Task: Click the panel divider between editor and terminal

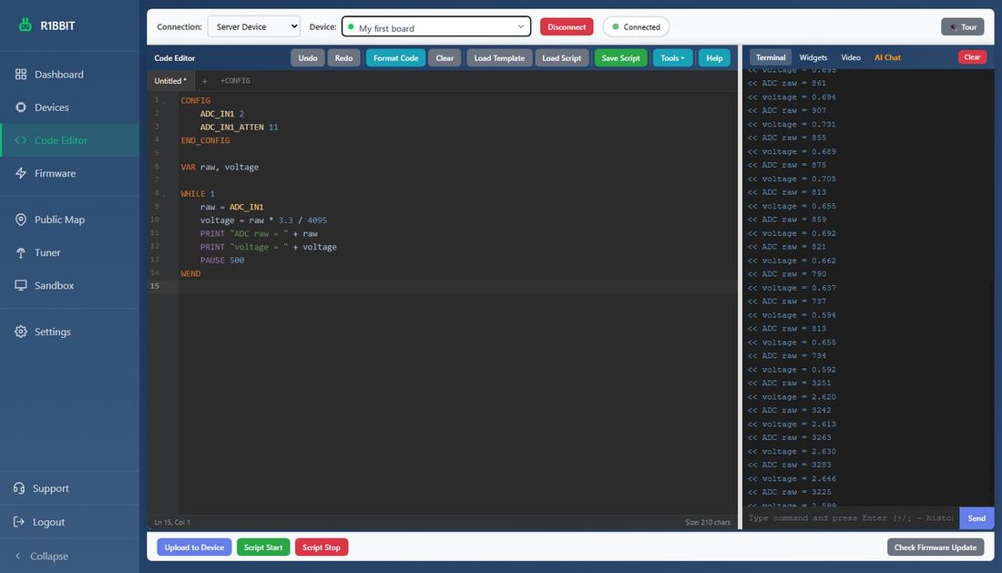Action: [x=741, y=288]
